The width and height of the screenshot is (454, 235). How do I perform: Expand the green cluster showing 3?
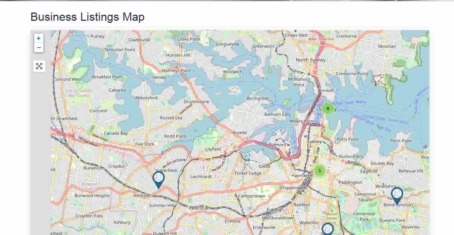(319, 171)
